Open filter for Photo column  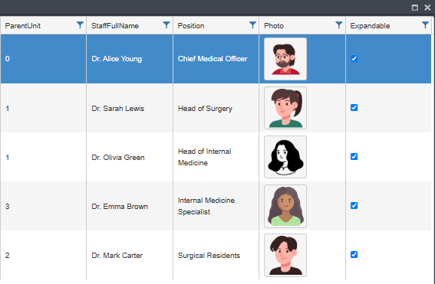[x=339, y=25]
